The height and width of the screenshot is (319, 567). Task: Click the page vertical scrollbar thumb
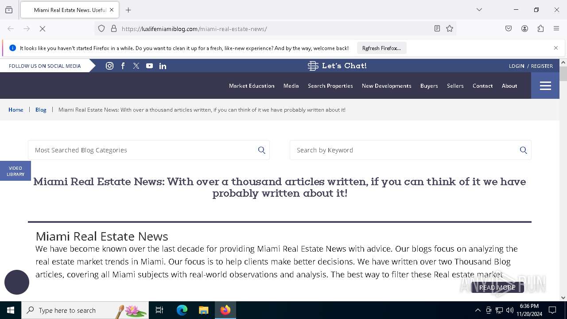563,74
